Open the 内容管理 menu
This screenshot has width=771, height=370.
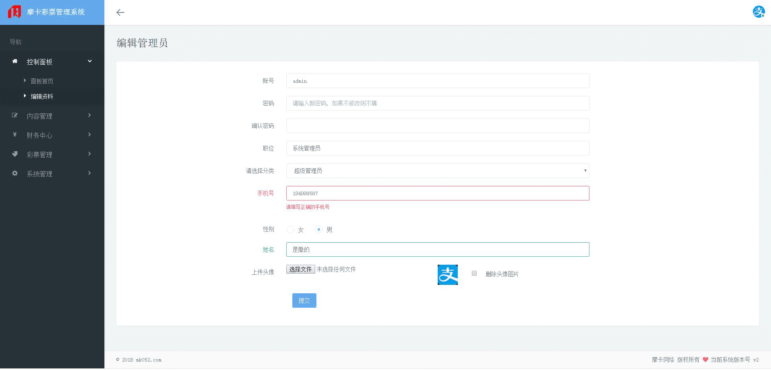[x=52, y=116]
